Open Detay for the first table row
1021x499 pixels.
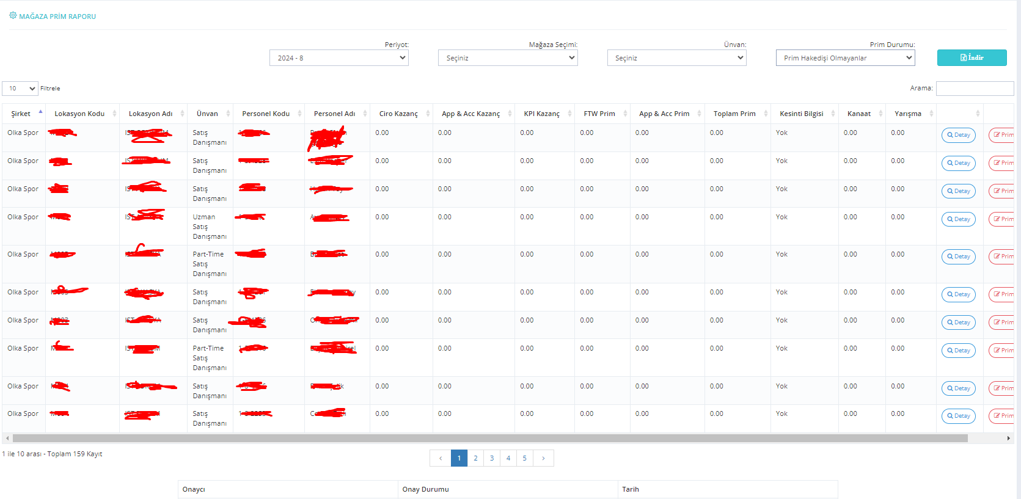959,135
